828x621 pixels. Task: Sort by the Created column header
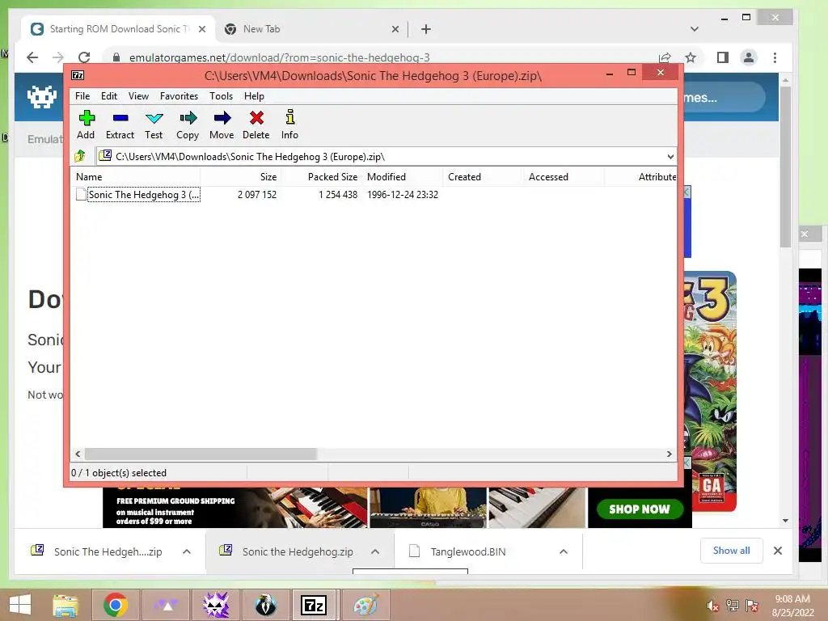pos(483,177)
